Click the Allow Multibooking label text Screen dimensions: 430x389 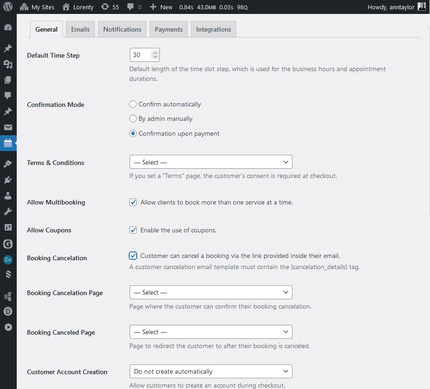[56, 202]
